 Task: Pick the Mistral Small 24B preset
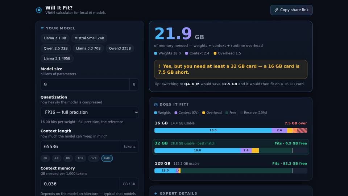coord(89,38)
